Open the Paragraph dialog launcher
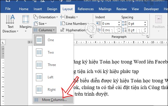Image resolution: width=168 pixels, height=106 pixels. click(148, 37)
